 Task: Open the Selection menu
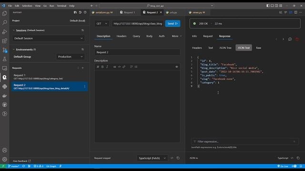27,6
